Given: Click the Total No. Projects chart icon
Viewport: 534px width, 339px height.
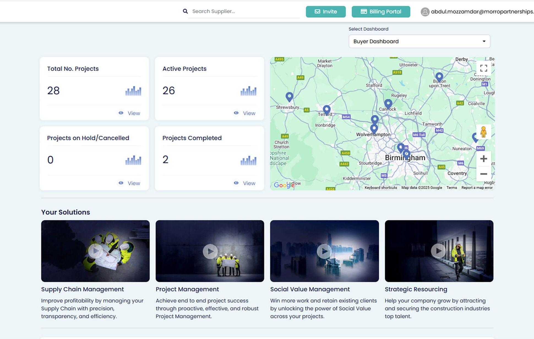Looking at the screenshot, I should tap(133, 91).
